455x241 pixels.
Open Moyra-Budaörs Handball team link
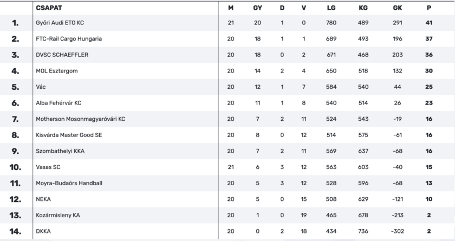coord(69,183)
